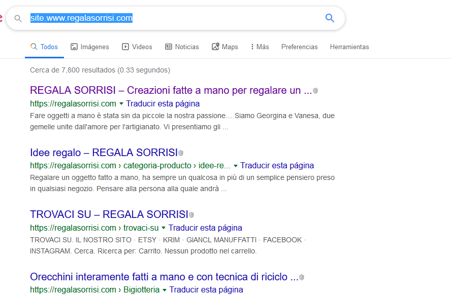Click the shield icon after Orecchini result title
This screenshot has height=295, width=451.
302,277
